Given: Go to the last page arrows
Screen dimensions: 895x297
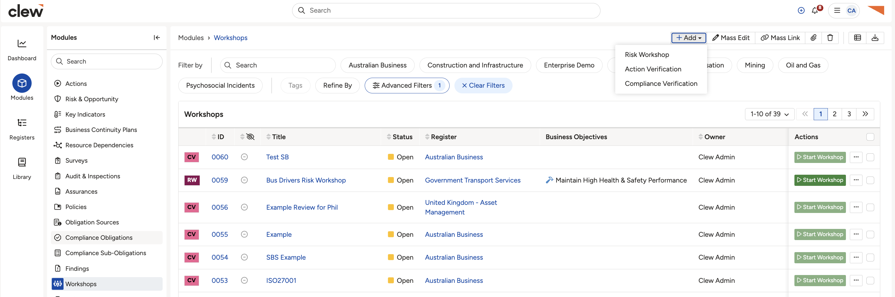Looking at the screenshot, I should coord(865,114).
